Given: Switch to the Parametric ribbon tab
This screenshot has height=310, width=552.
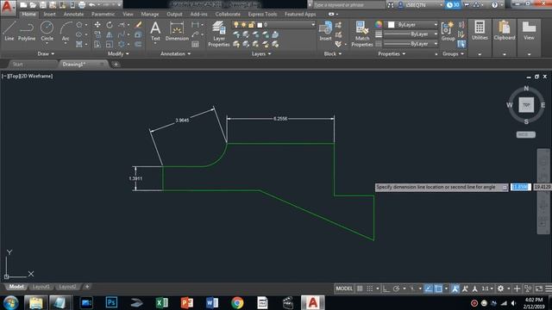Looking at the screenshot, I should click(103, 14).
